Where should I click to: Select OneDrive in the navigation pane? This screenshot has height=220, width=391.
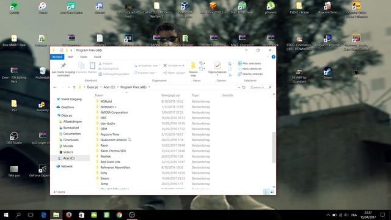coord(65,108)
